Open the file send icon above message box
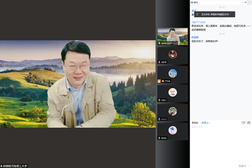This screenshot has height=168, width=252. click(243, 123)
